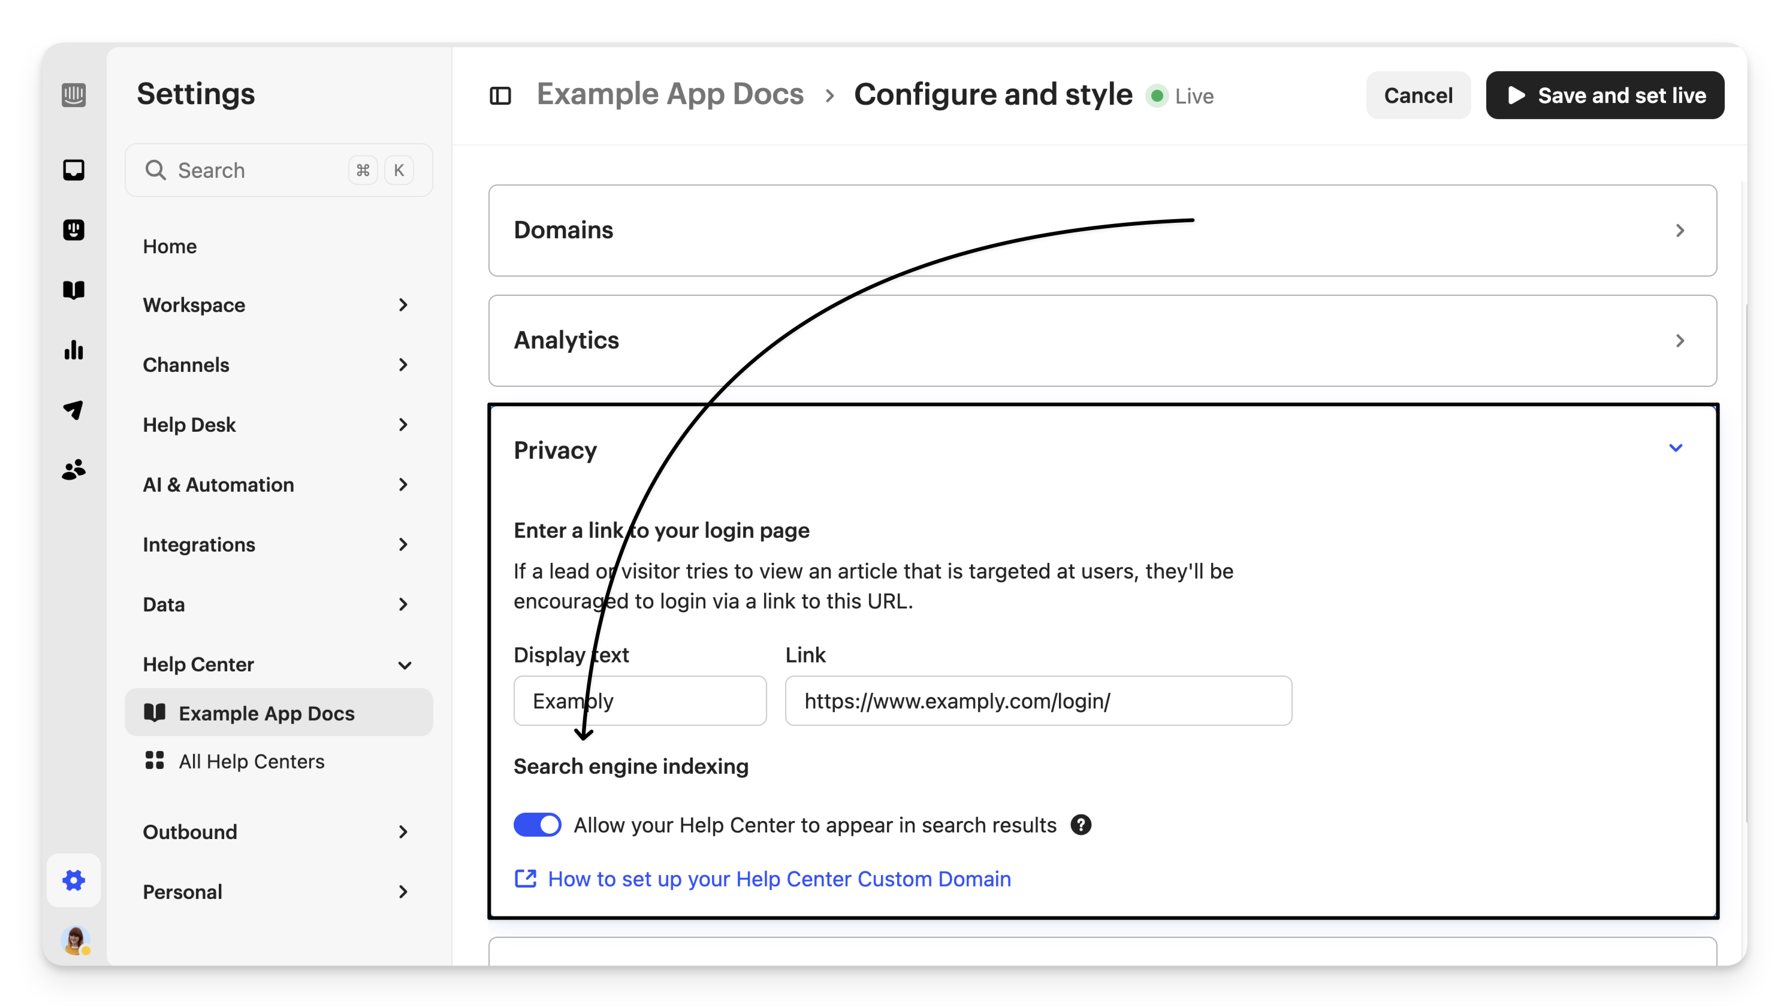This screenshot has height=1008, width=1790.
Task: Collapse the Privacy section chevron
Action: tap(1676, 448)
